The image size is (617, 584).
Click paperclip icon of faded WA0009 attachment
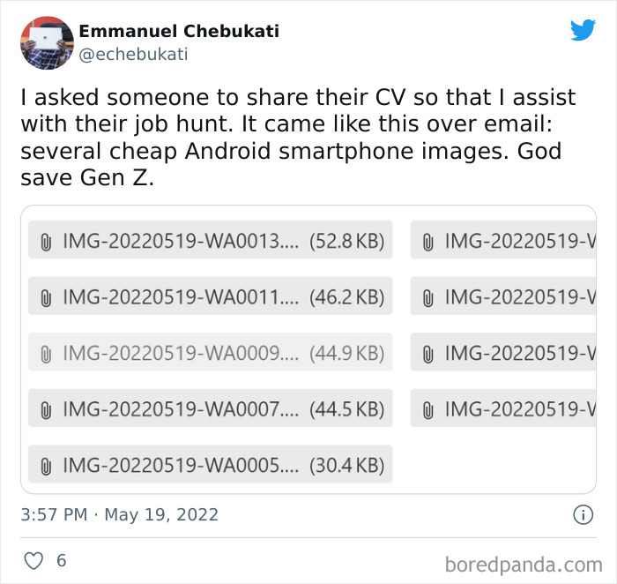tap(46, 354)
